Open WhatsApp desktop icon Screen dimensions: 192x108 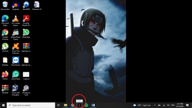[x=26, y=32]
